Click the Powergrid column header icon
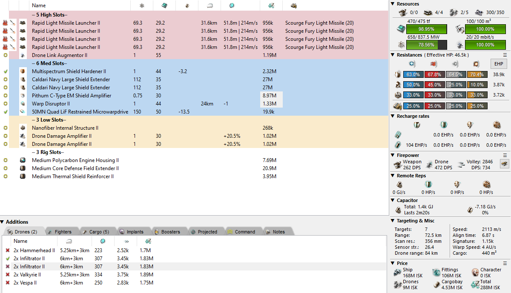 [142, 6]
